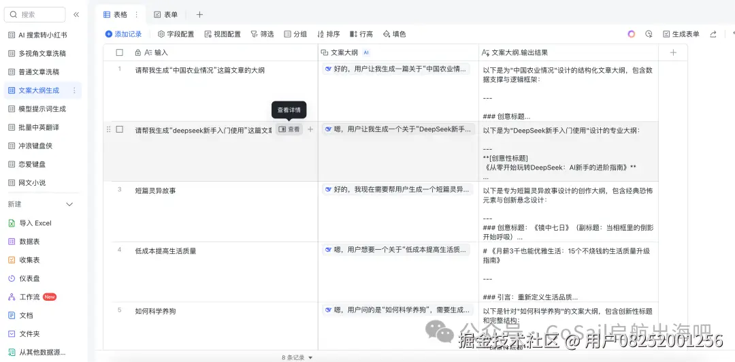This screenshot has width=735, height=362.
Task: Open the 分组 grouping tool
Action: [x=295, y=34]
